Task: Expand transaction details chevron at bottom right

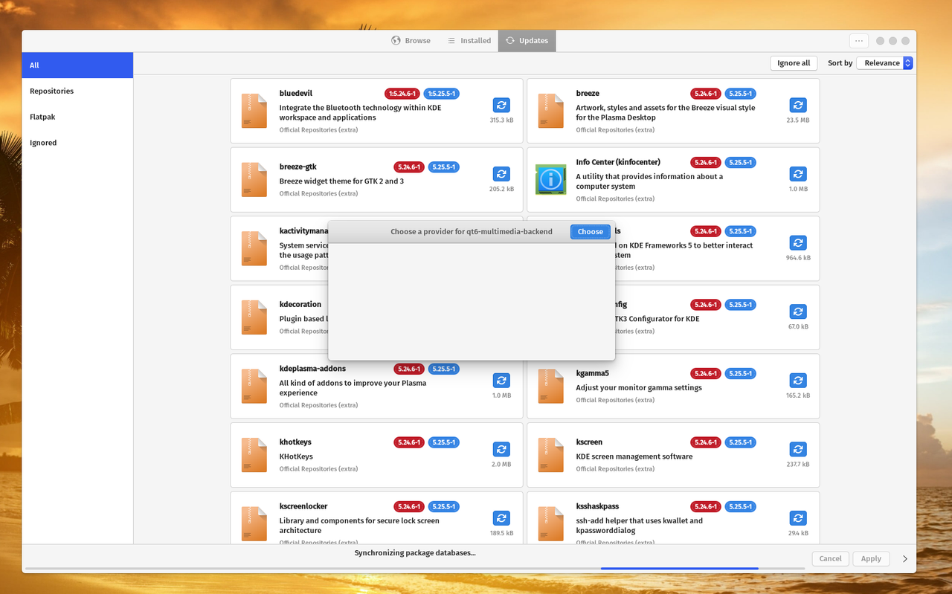Action: [x=905, y=558]
